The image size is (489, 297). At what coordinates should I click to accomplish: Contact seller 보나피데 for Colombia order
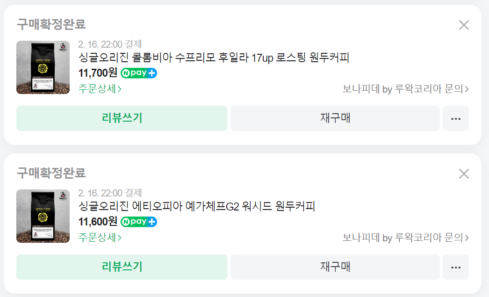click(x=405, y=89)
